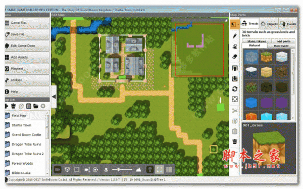Open the Utilities menu

27,80
